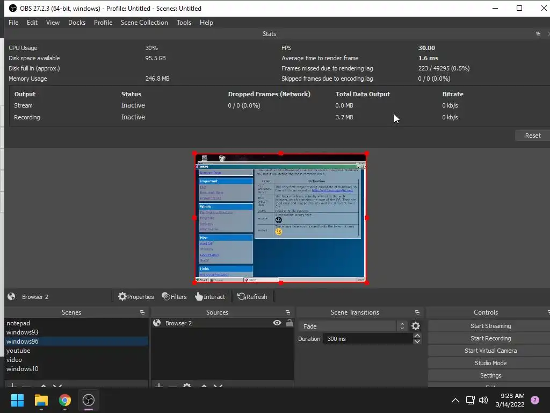Click the bottom-right red corner handle of the preview
The image size is (550, 413).
click(x=366, y=282)
